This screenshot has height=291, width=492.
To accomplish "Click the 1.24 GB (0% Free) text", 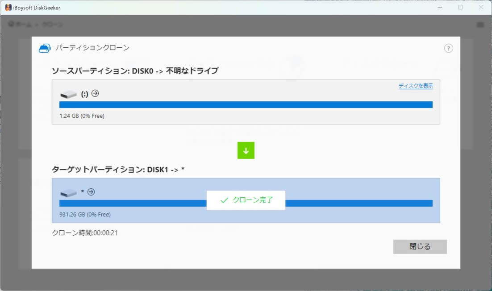I will point(82,116).
